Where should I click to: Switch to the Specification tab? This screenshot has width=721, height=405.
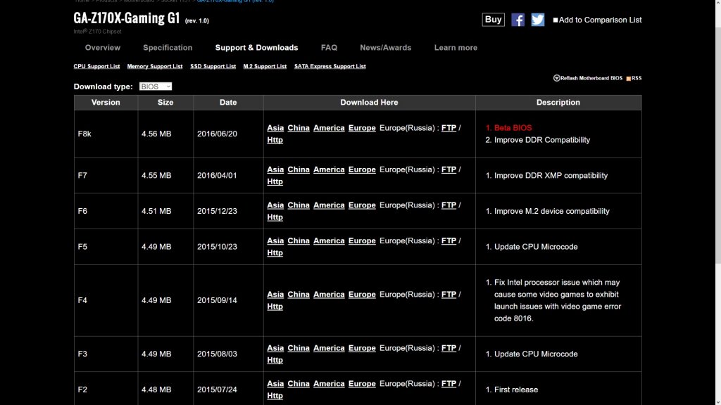(x=168, y=48)
